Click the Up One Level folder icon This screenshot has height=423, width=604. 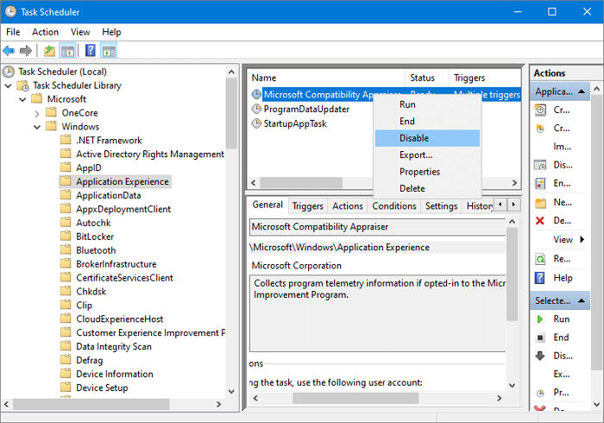(49, 51)
